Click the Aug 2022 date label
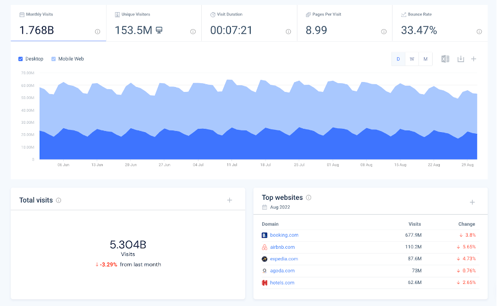This screenshot has width=497, height=306. [280, 207]
